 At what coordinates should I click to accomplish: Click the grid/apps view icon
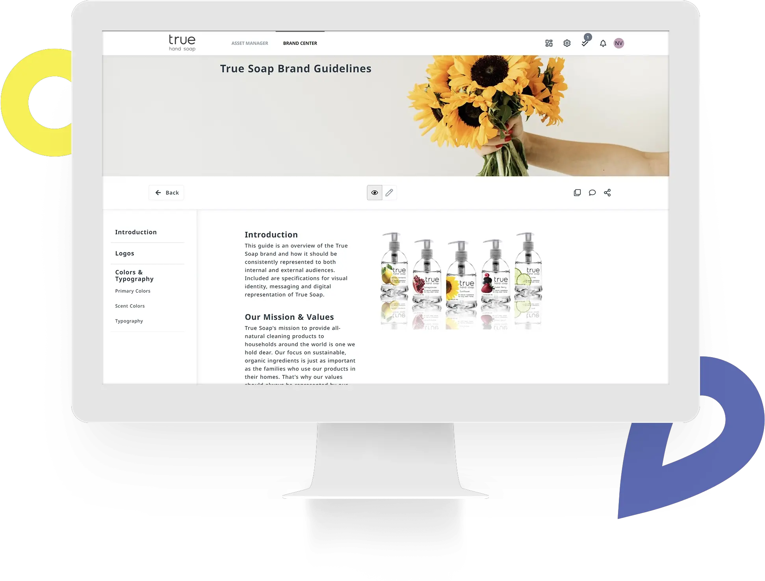pos(548,43)
